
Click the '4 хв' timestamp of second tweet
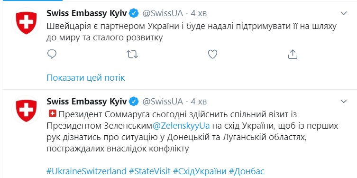(x=199, y=102)
